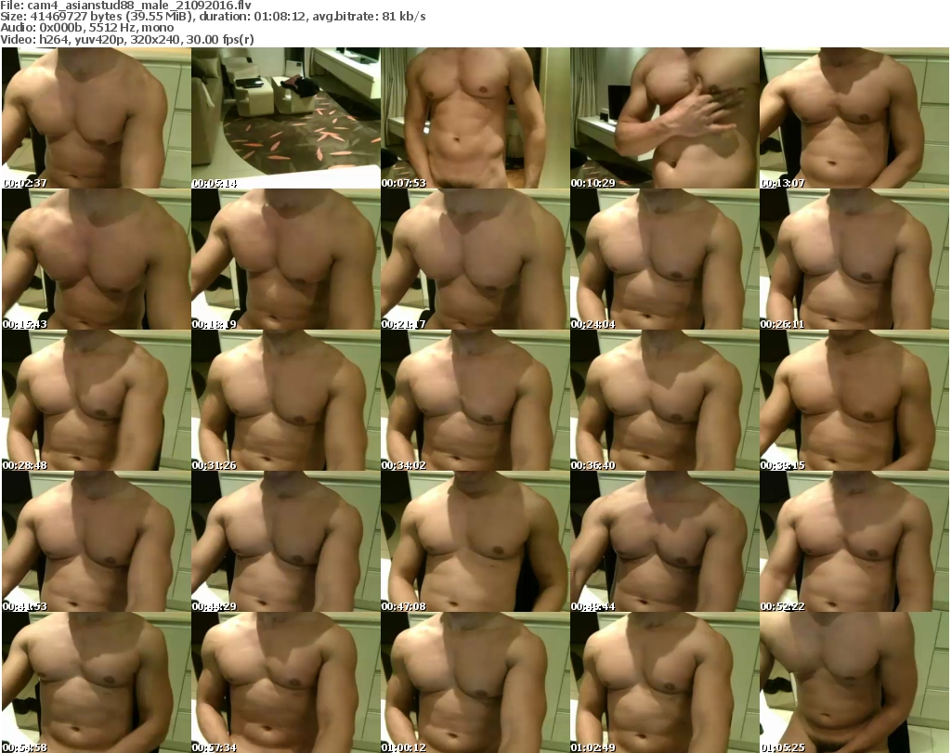This screenshot has width=951, height=753.
Task: Choose the thumbnail at 00:54:58
Action: point(97,682)
